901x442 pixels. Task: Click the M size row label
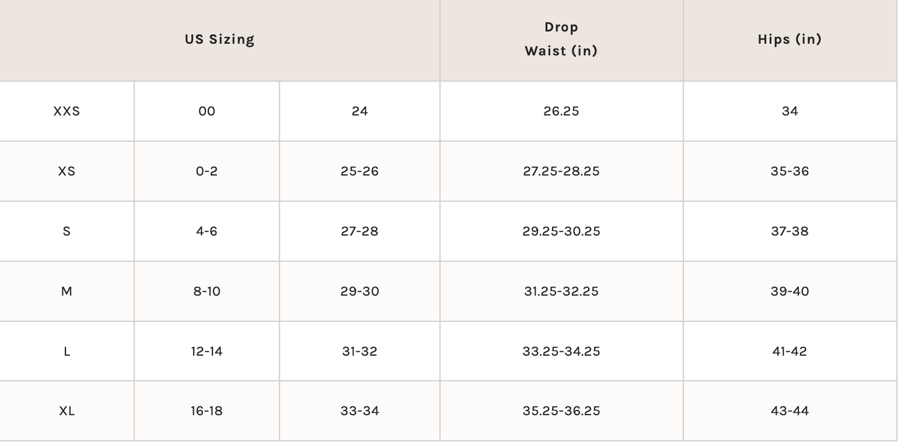tap(67, 291)
